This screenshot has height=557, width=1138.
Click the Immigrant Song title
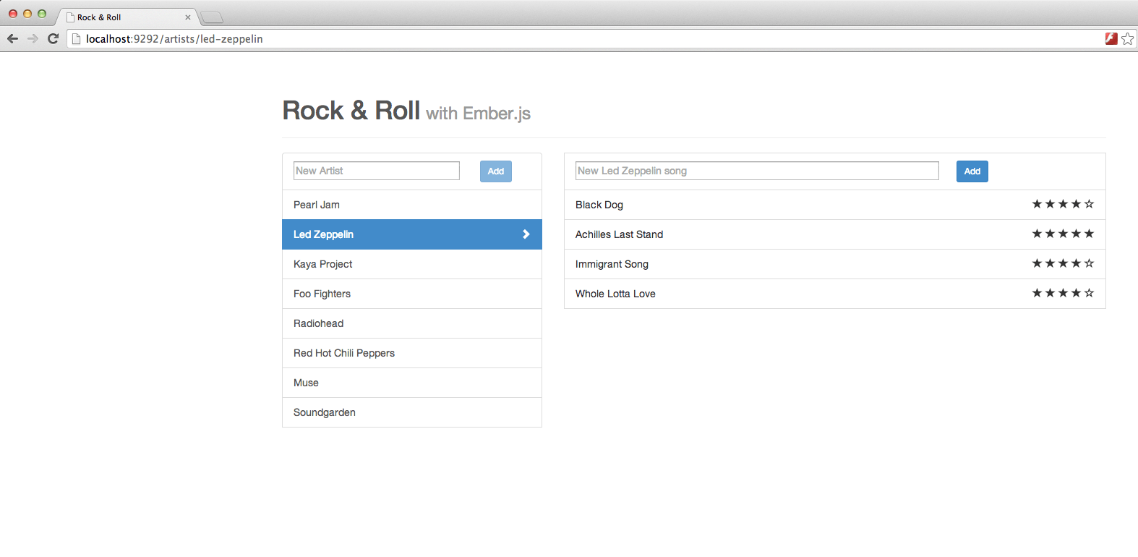[x=612, y=264]
